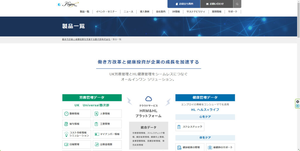Click the coin icon for 立替金精算

click(x=97, y=145)
